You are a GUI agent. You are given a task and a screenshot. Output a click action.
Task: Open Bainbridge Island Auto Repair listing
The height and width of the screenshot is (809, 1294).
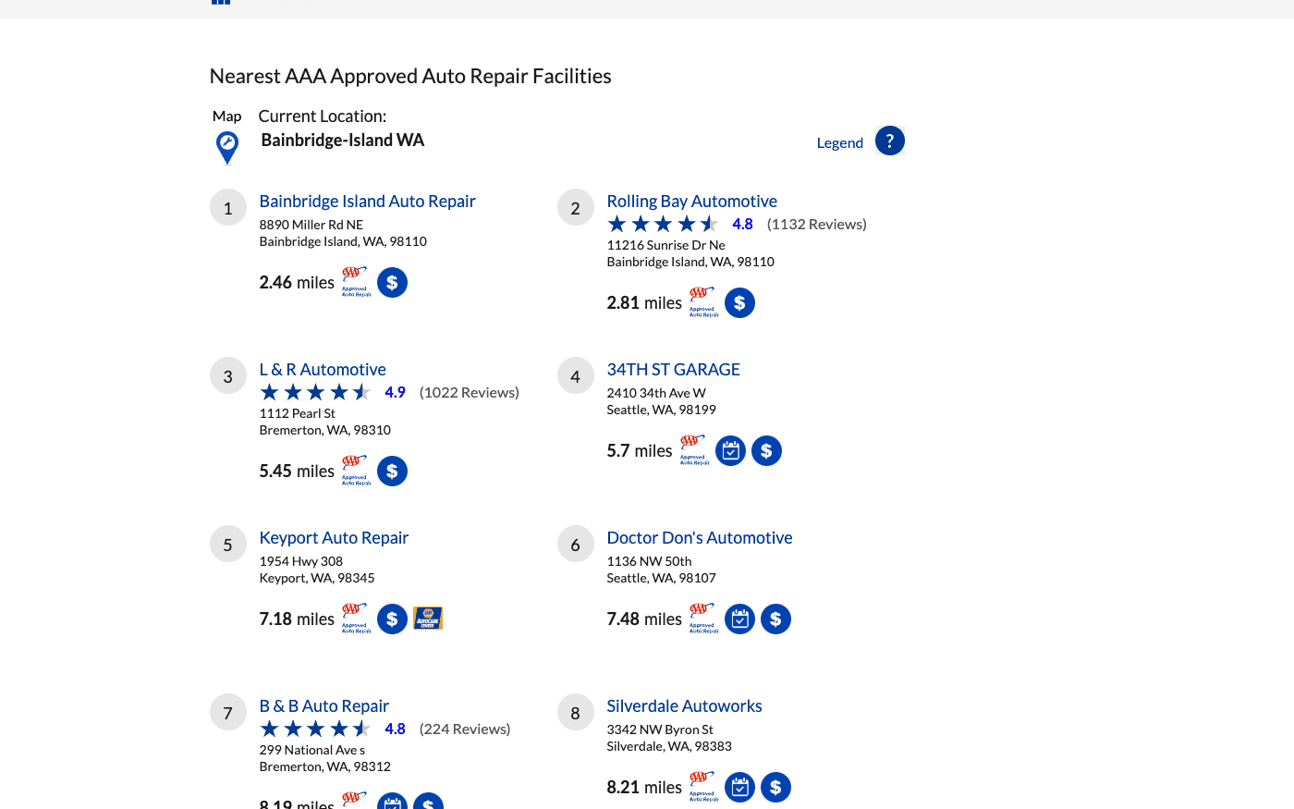[x=367, y=201]
